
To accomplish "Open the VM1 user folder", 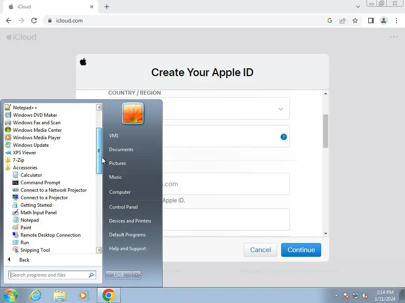I will (114, 136).
